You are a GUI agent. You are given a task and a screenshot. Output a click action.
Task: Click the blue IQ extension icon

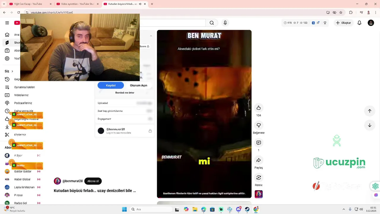coord(313,23)
